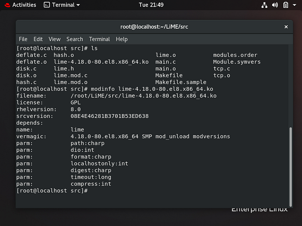Click the wired network status icon
Screen dimensions: 302x226
[264, 5]
